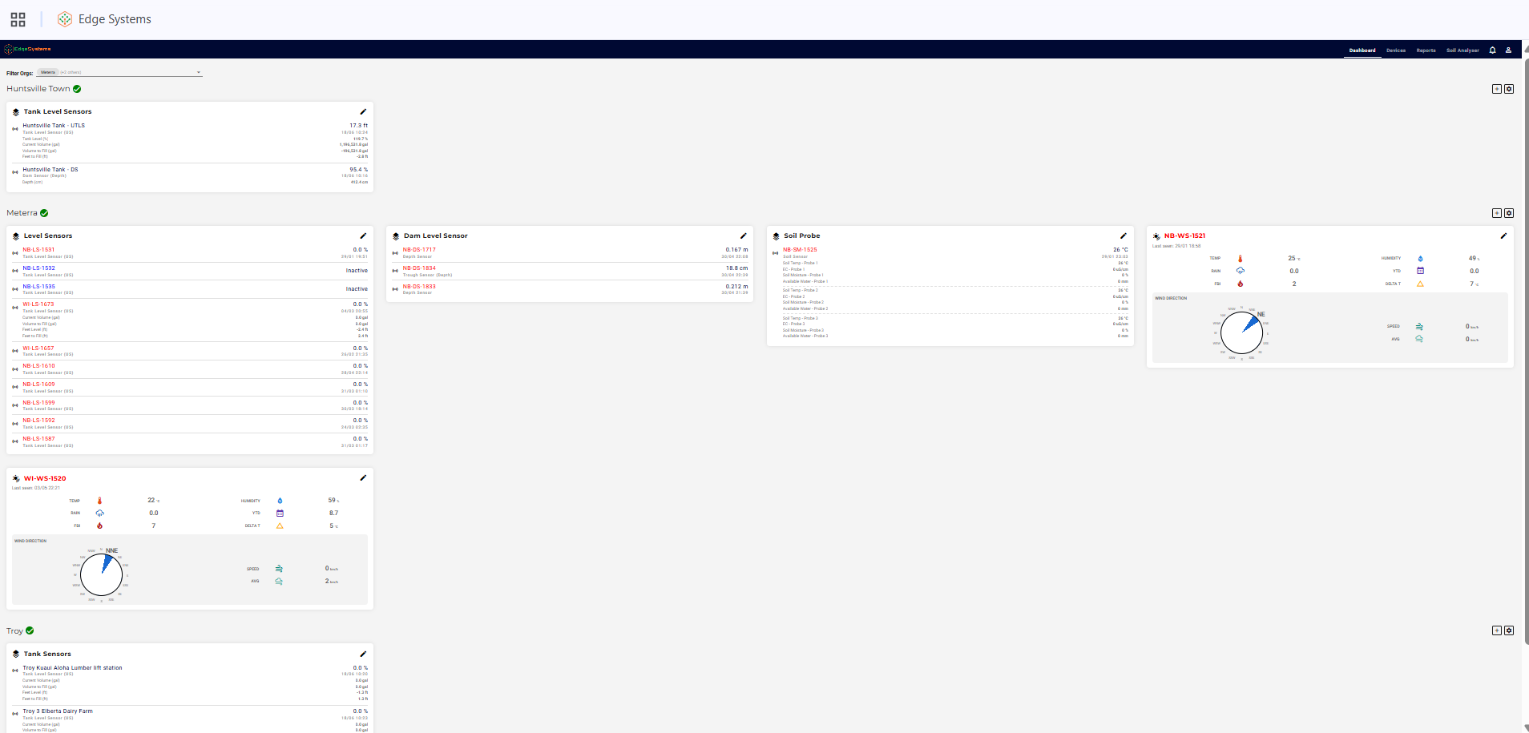This screenshot has width=1529, height=733.
Task: Open NB-LS-1592 sensor link
Action: (38, 421)
